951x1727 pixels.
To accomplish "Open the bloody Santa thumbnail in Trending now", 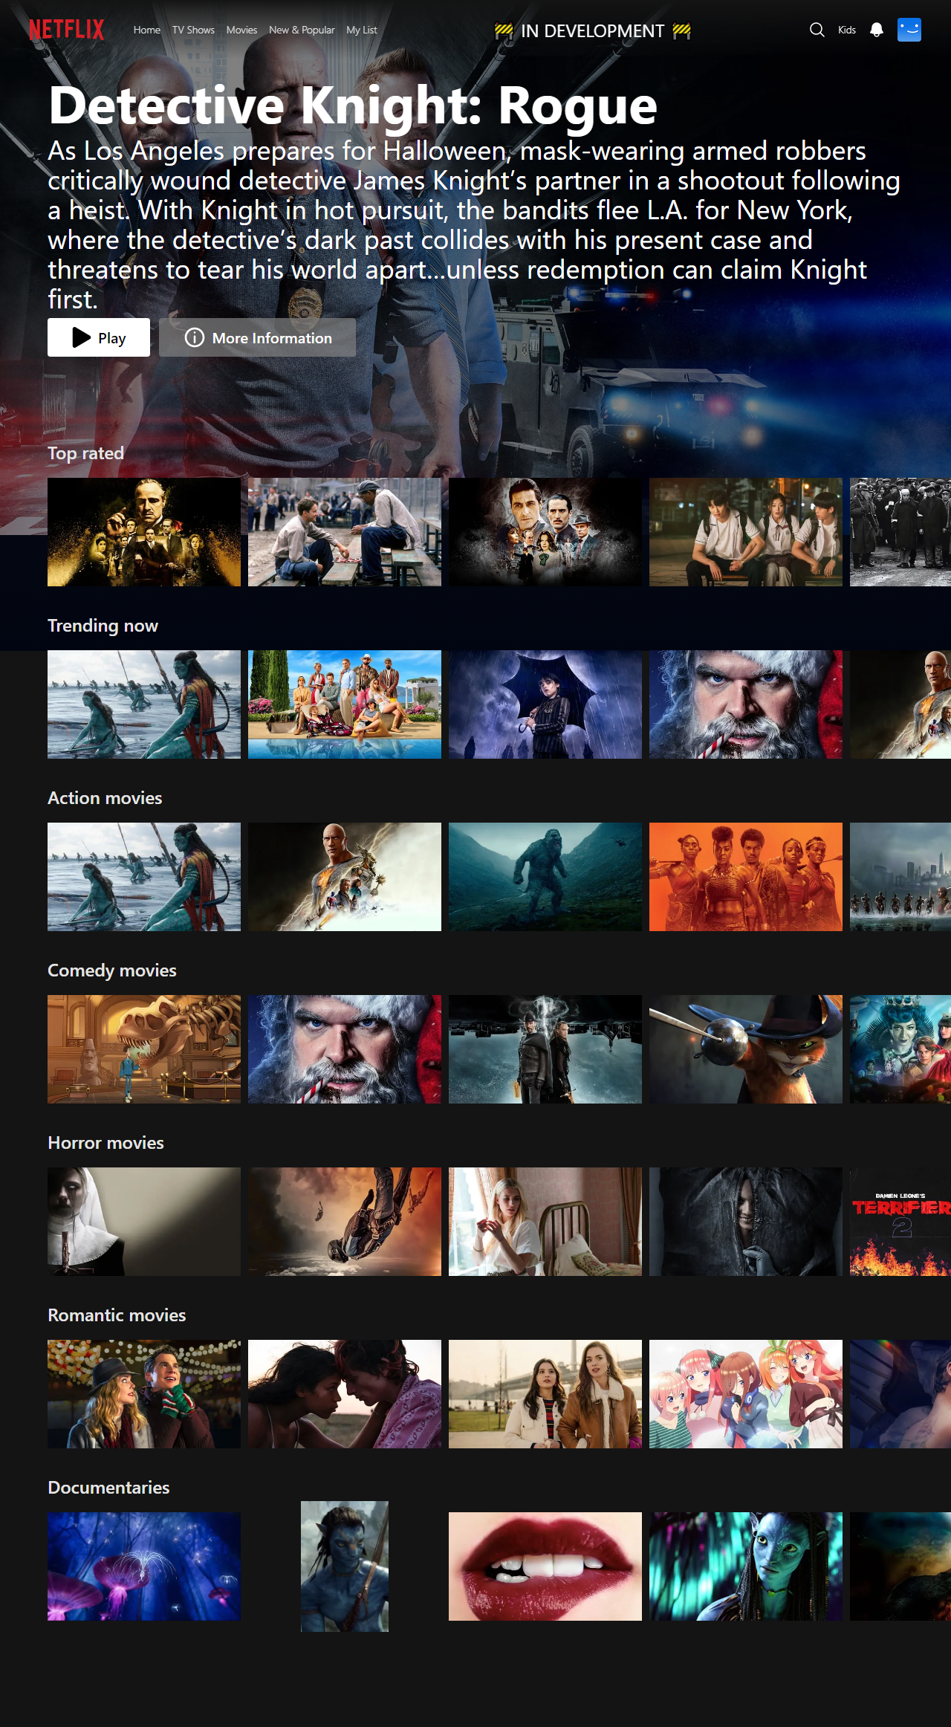I will point(746,704).
